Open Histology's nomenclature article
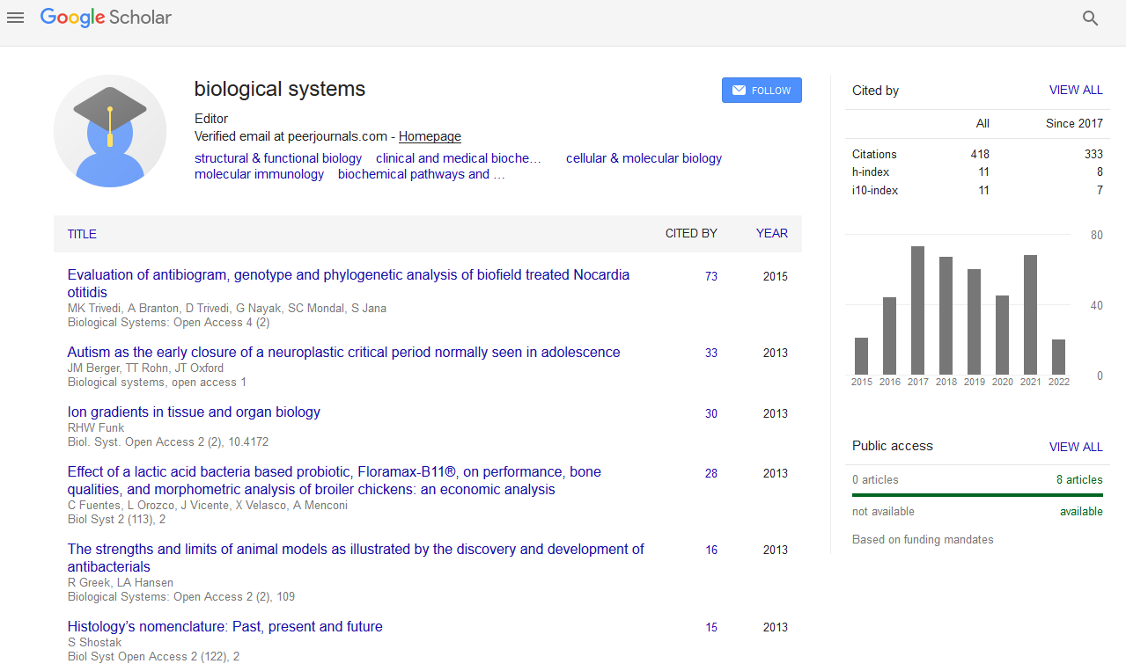The height and width of the screenshot is (671, 1126). click(224, 627)
